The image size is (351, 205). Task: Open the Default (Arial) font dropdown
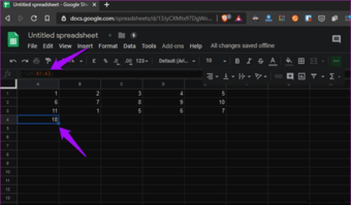tap(177, 61)
